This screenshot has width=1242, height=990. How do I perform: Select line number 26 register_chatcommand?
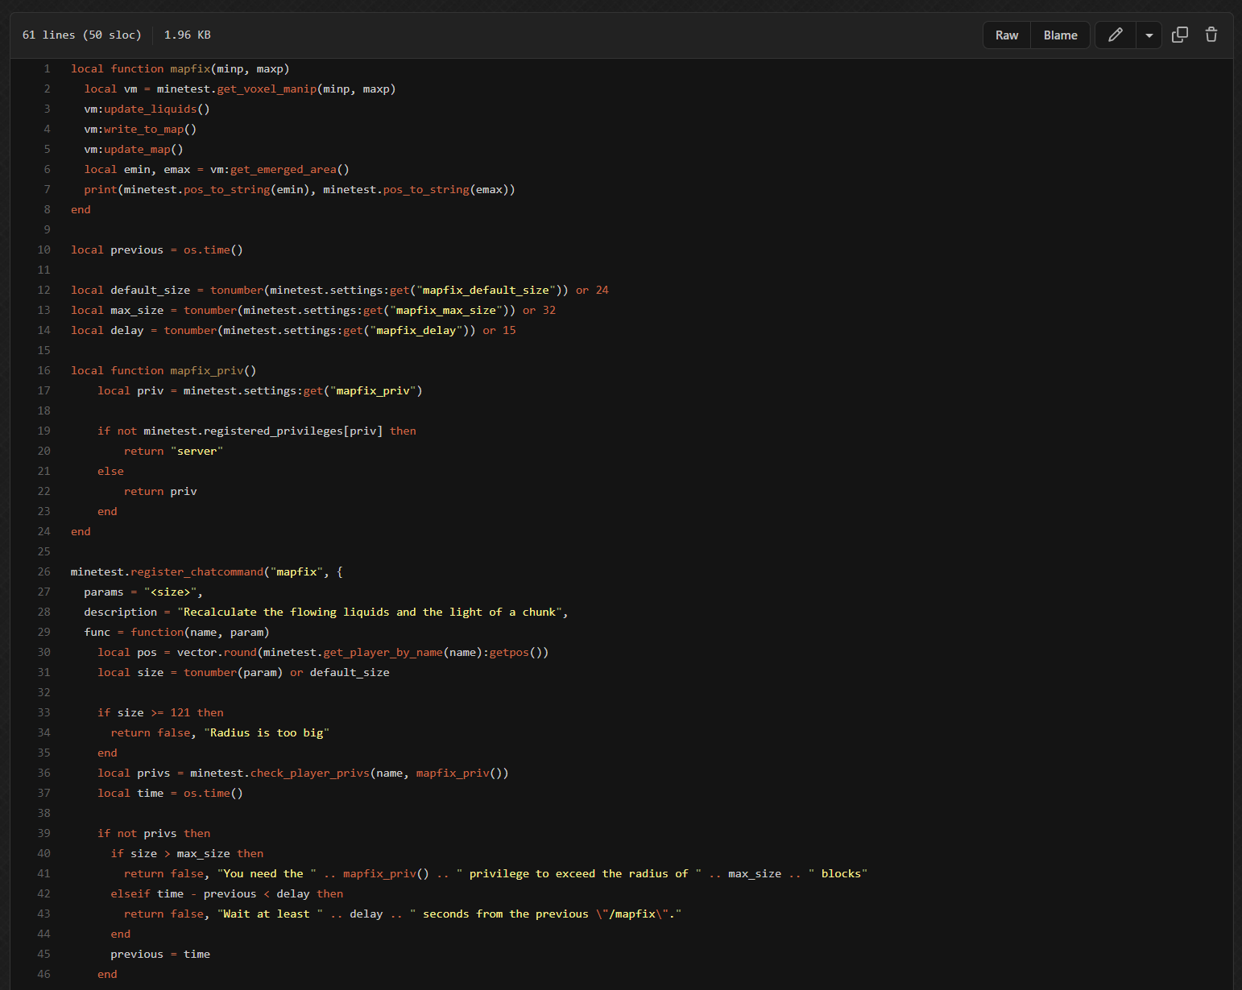coord(43,572)
